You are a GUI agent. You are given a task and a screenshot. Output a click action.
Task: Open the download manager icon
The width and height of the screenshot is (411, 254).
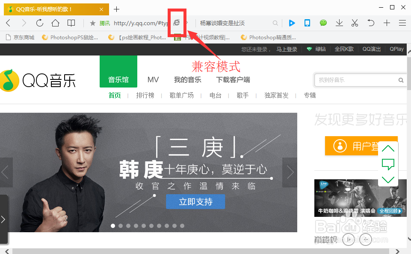(x=339, y=23)
